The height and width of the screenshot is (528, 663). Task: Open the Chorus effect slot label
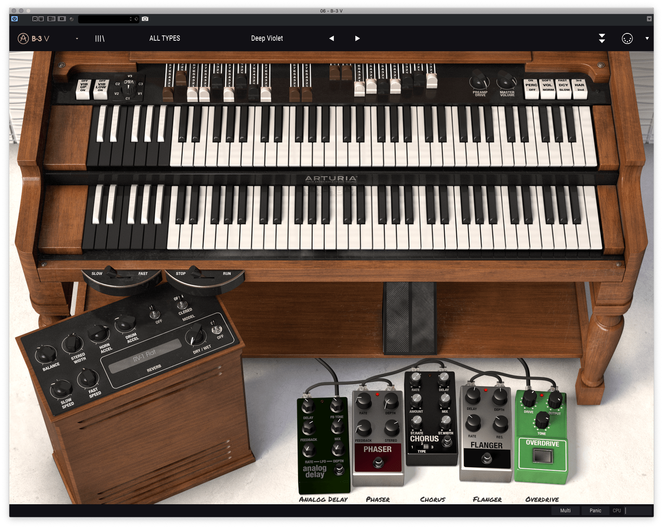[433, 499]
